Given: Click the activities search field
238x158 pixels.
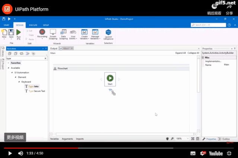Looking at the screenshot, I should [x=25, y=58].
